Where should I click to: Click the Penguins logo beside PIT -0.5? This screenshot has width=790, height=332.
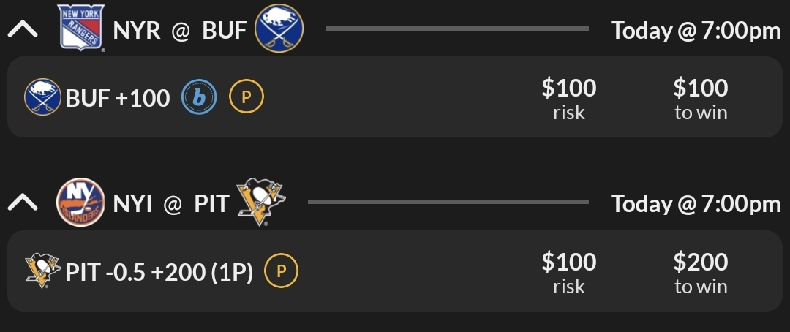click(42, 271)
